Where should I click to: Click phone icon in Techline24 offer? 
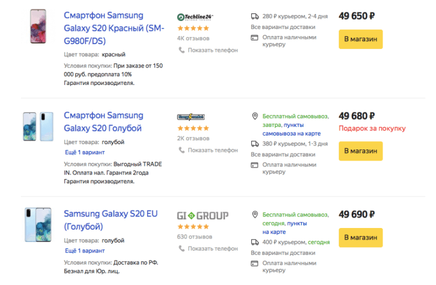[181, 50]
